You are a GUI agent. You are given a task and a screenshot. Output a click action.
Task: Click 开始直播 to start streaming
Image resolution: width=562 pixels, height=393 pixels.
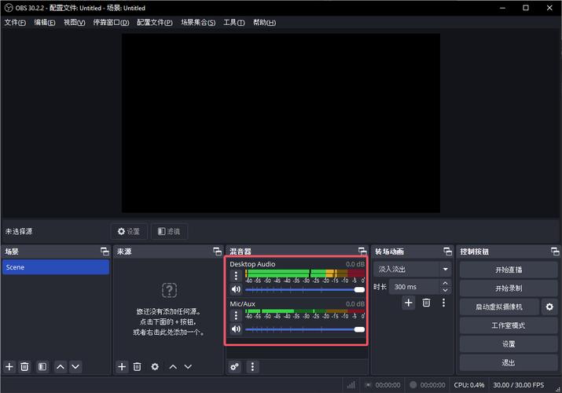click(x=509, y=269)
